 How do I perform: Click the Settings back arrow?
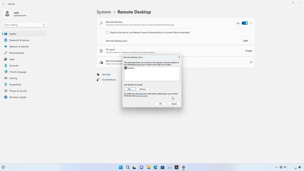click(3, 4)
